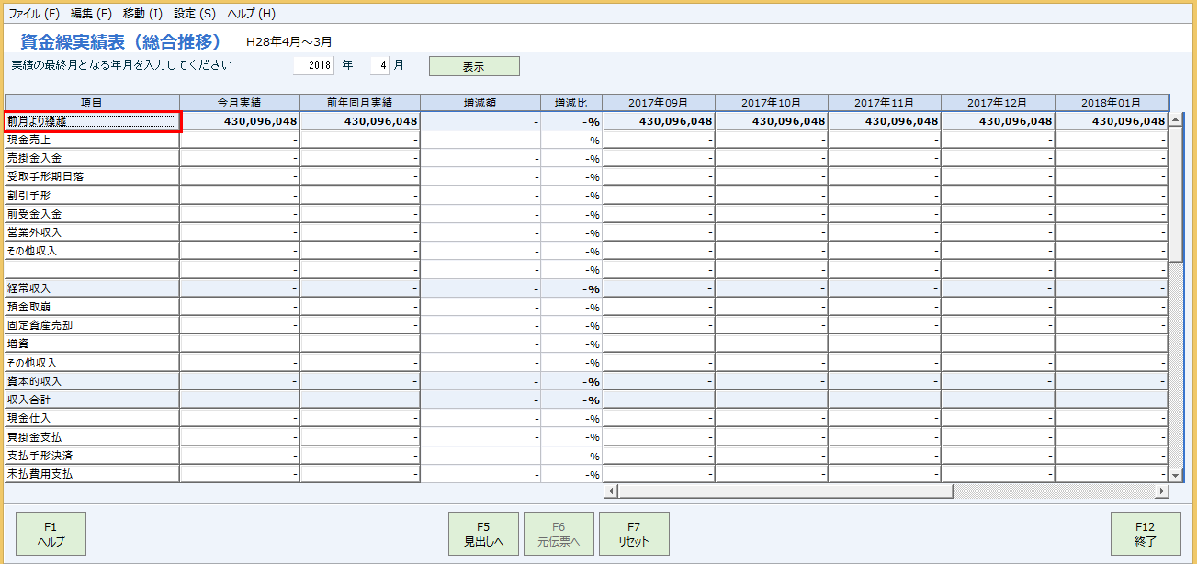The height and width of the screenshot is (564, 1197).
Task: Click the 今月実績 column header
Action: tap(239, 101)
